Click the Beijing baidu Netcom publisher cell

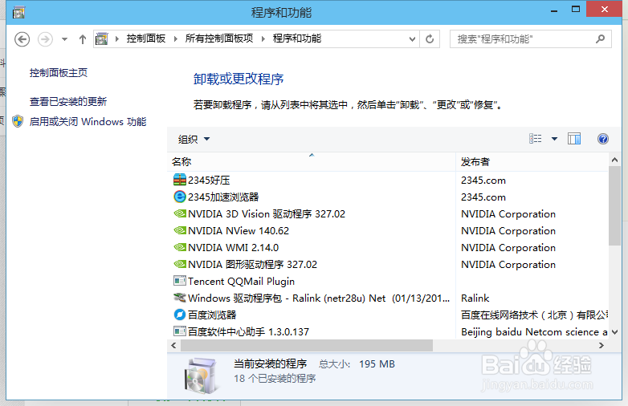tap(534, 332)
